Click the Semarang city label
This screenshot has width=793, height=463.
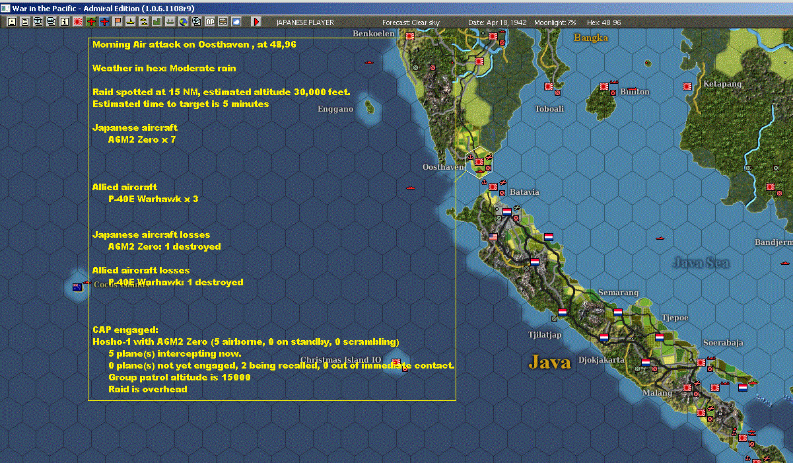click(618, 293)
